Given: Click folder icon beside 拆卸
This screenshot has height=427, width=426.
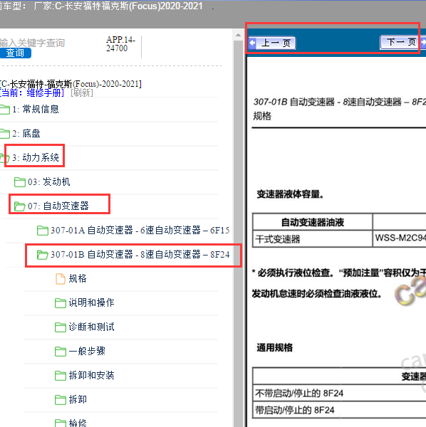Looking at the screenshot, I should (x=61, y=400).
